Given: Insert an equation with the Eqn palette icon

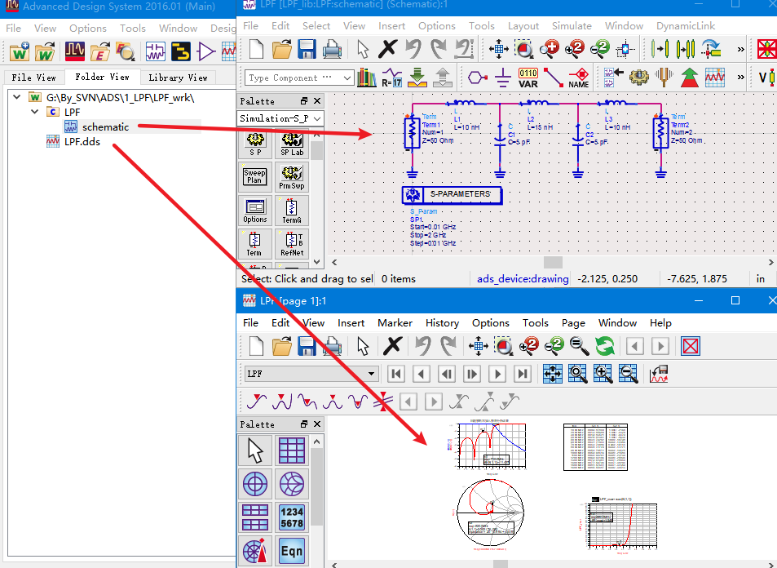Looking at the screenshot, I should 292,551.
